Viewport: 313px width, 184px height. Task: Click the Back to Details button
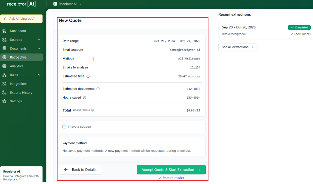pyautogui.click(x=80, y=170)
